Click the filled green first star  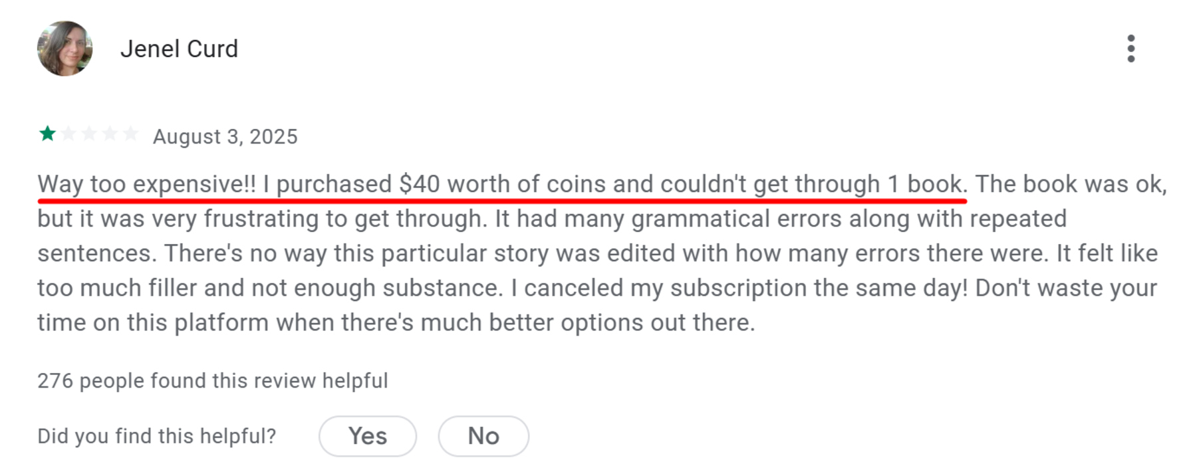47,134
